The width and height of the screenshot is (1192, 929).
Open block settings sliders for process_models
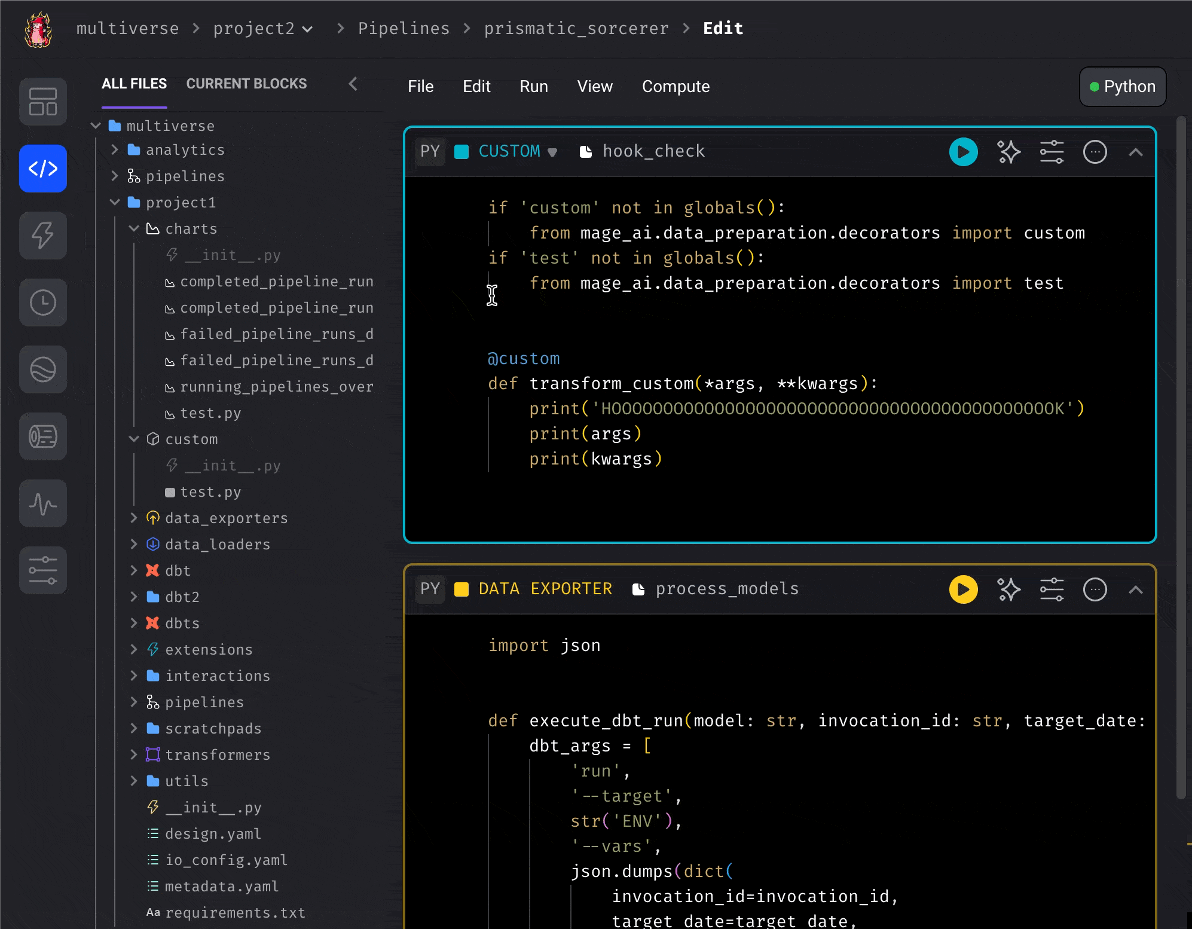[x=1052, y=589]
